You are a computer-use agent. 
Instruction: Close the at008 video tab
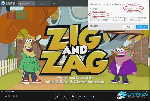(x=33, y=4)
